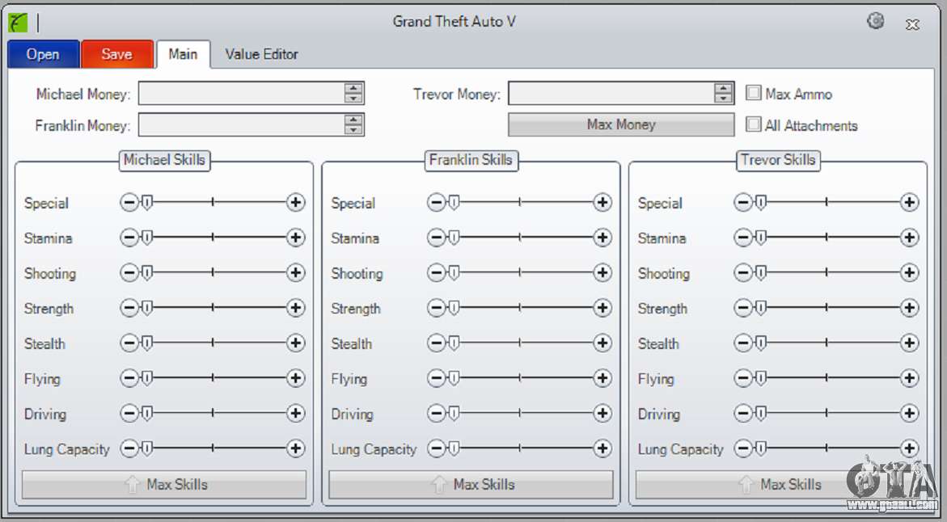This screenshot has width=947, height=522.
Task: Increase Trevor's Special with plus icon
Action: click(x=909, y=202)
